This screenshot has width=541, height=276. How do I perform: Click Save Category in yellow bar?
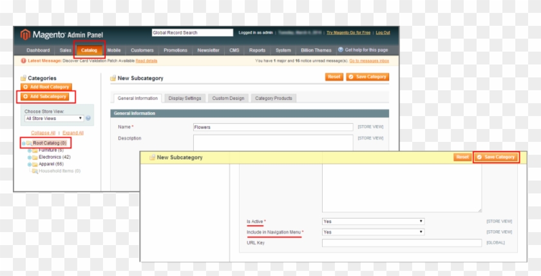496,157
